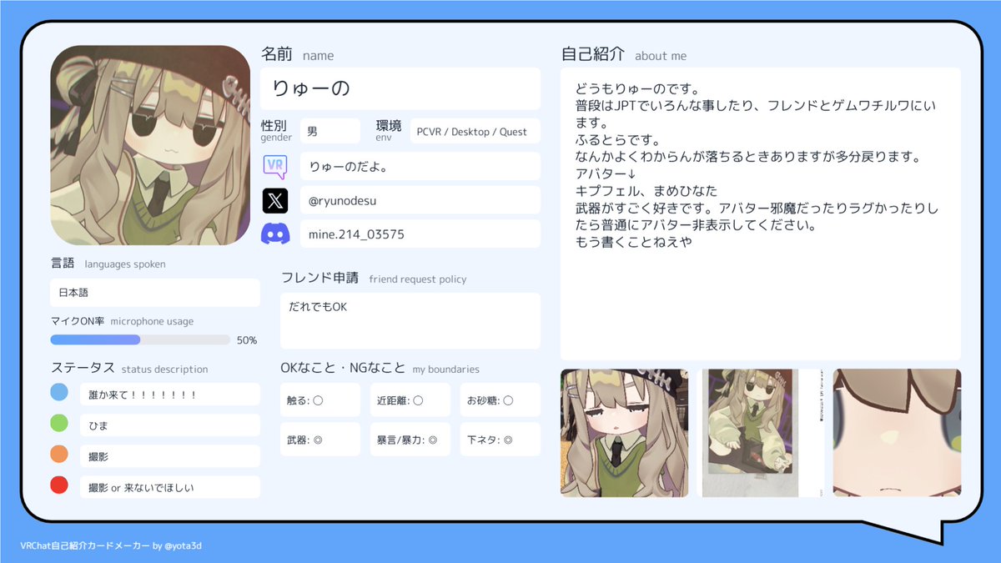
Task: Click the 環境 env label
Action: point(389,130)
